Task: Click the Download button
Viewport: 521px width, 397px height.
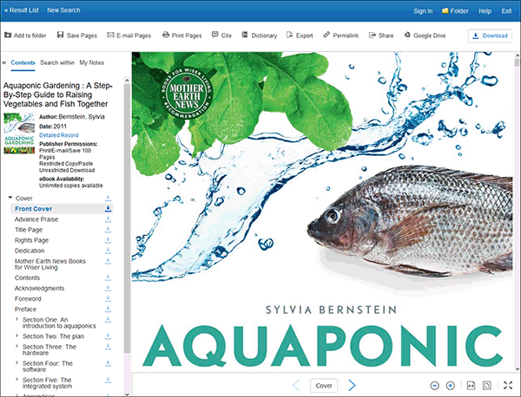Action: (490, 36)
